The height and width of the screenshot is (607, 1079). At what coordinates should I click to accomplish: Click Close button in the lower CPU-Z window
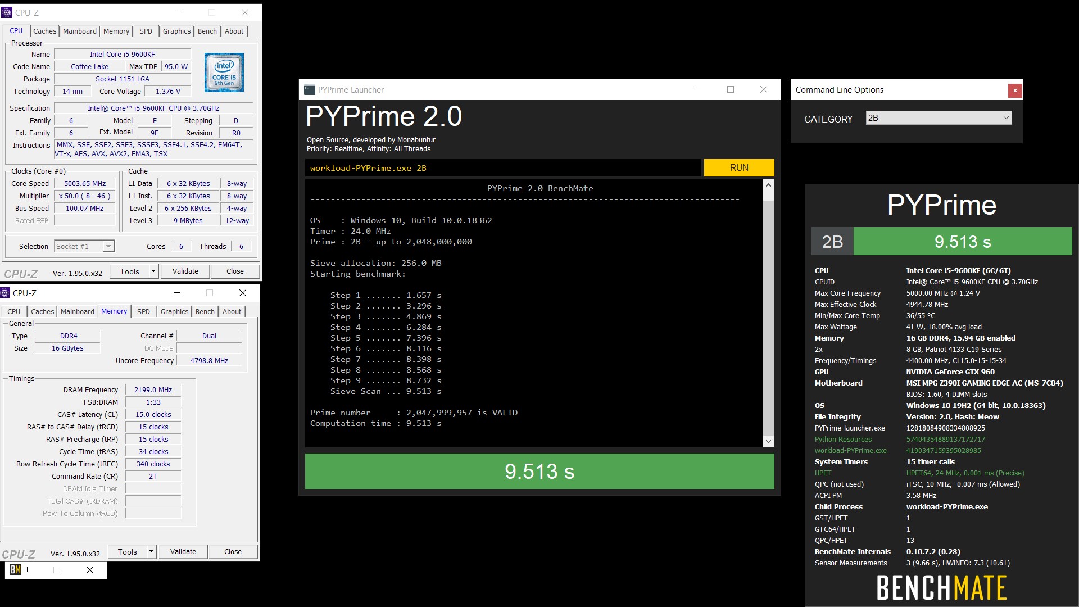233,552
